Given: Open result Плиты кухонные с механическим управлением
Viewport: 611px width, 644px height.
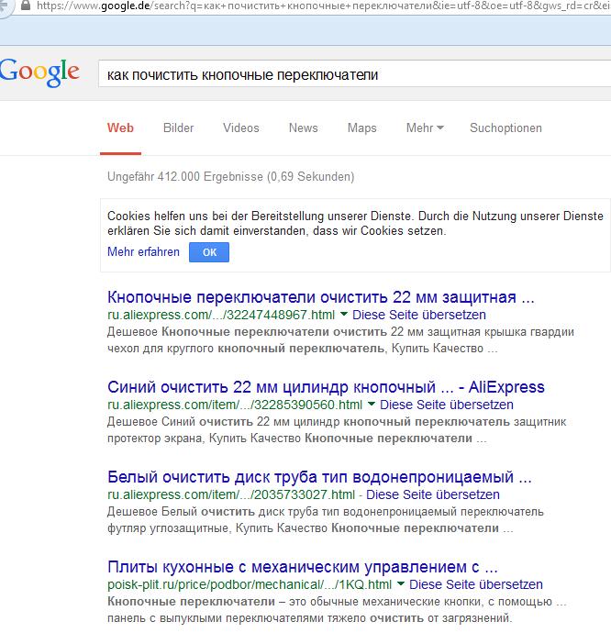Looking at the screenshot, I should click(303, 567).
